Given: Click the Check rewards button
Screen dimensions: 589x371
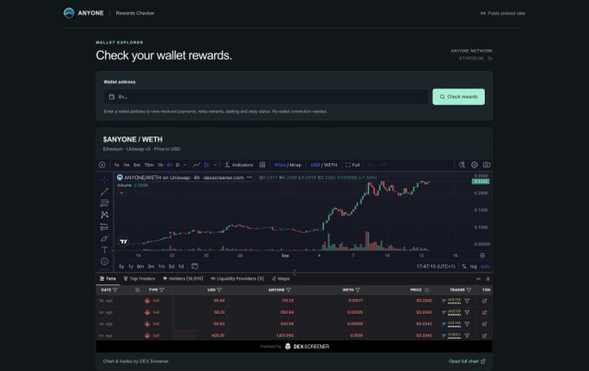Looking at the screenshot, I should tap(458, 96).
